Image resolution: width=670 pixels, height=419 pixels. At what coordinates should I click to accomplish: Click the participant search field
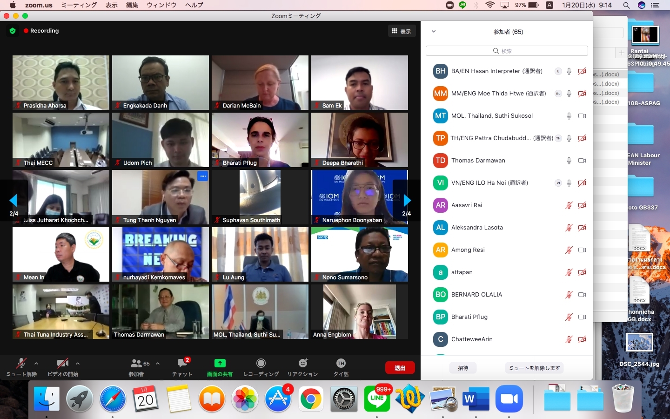[x=507, y=51]
